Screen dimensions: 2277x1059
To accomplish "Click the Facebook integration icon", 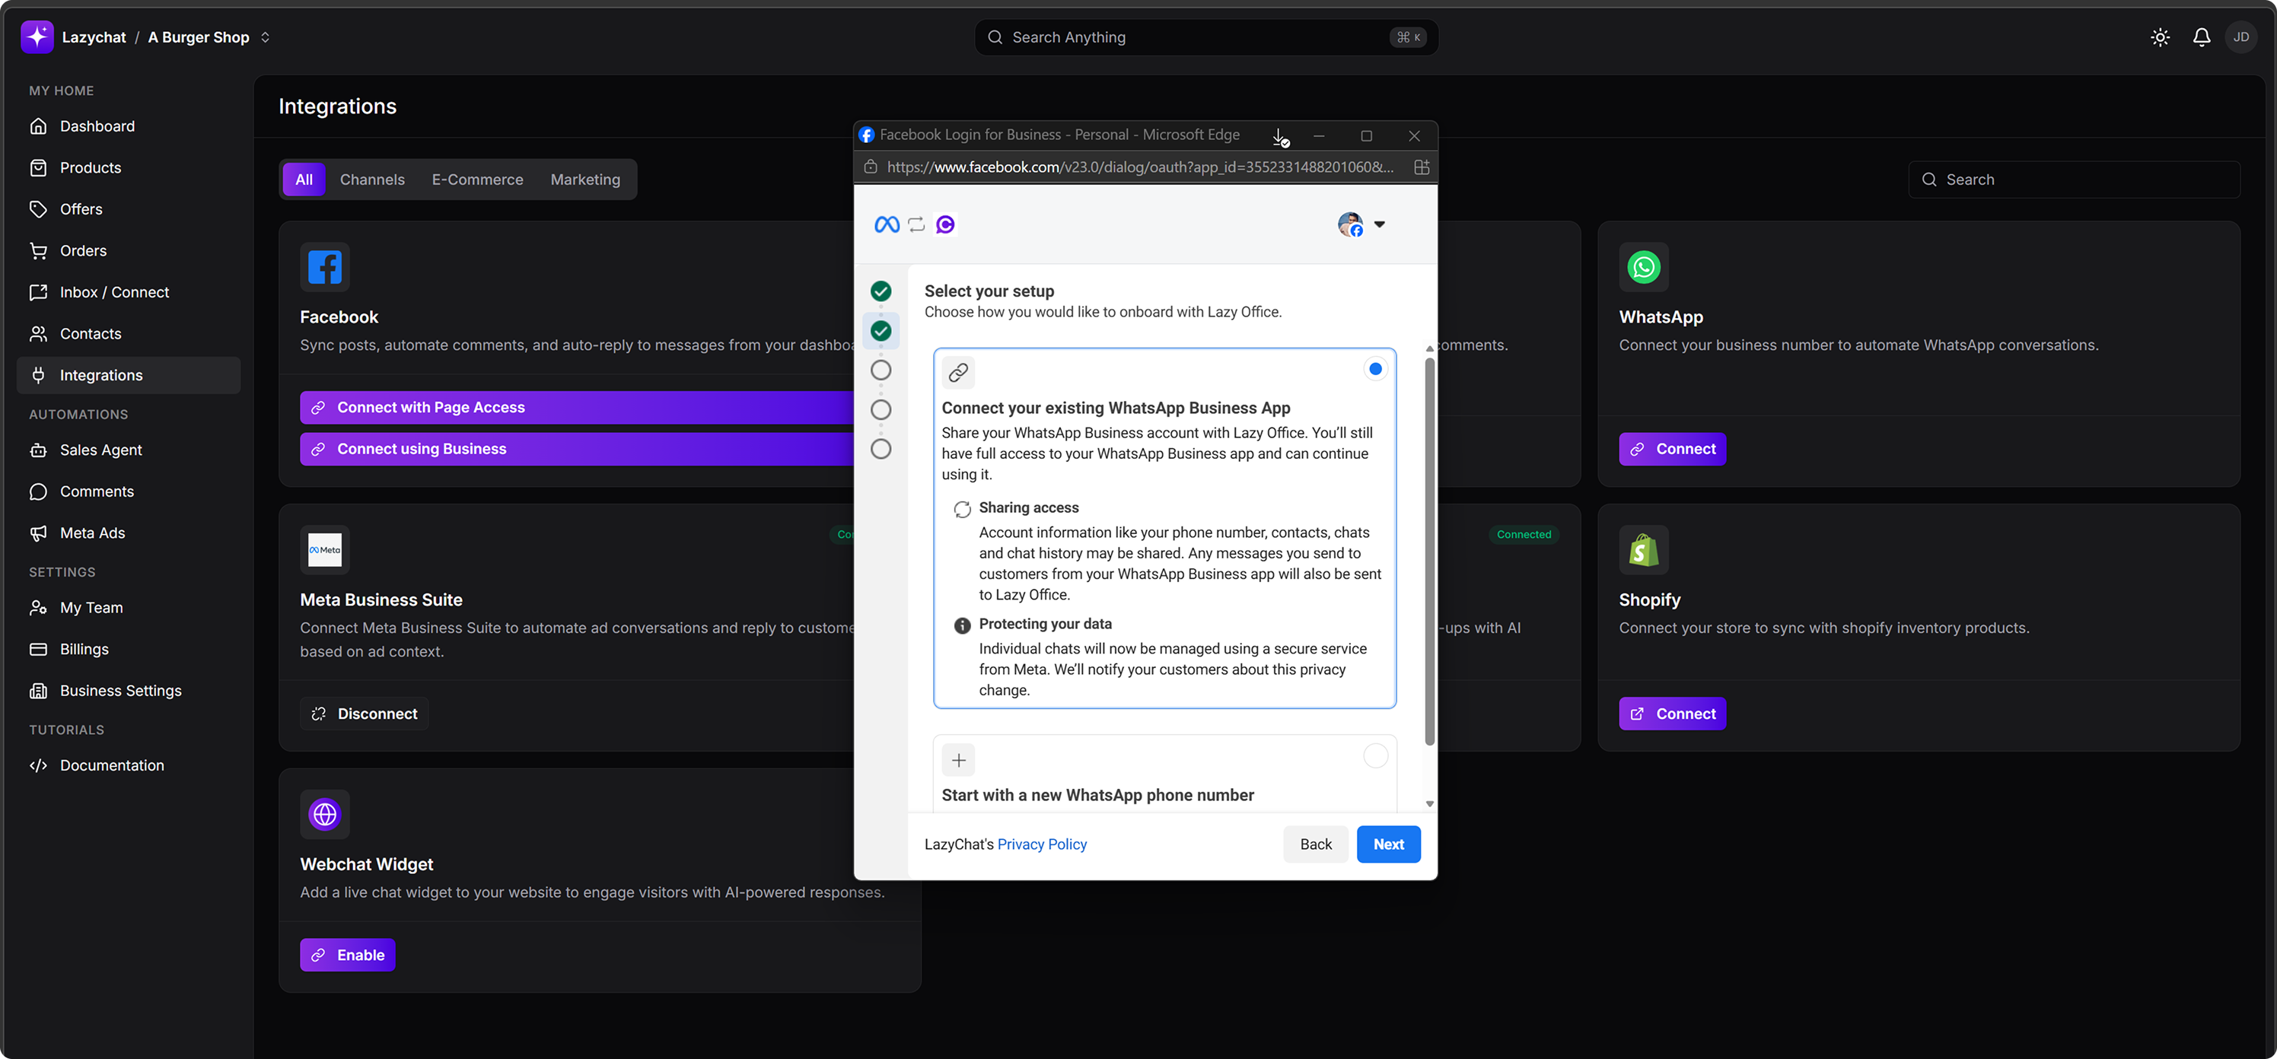I will pyautogui.click(x=324, y=267).
